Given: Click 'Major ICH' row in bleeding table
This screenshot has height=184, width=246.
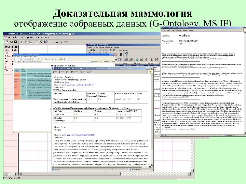Looking at the screenshot, I should pyautogui.click(x=97, y=114).
